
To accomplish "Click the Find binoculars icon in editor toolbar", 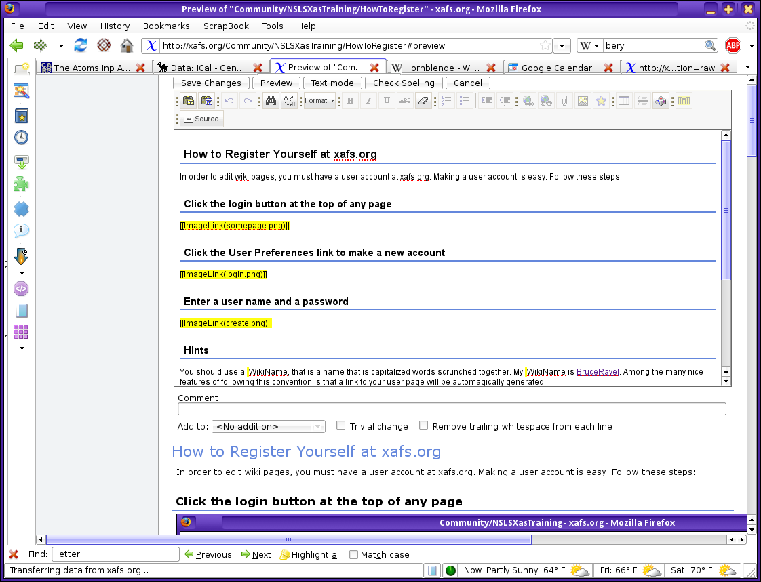I will [271, 101].
